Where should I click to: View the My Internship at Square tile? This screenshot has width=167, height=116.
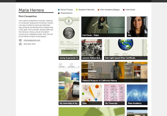[x=69, y=83]
